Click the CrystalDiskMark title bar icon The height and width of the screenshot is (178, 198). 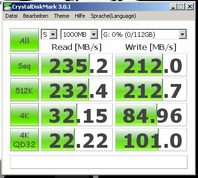coord(7,7)
